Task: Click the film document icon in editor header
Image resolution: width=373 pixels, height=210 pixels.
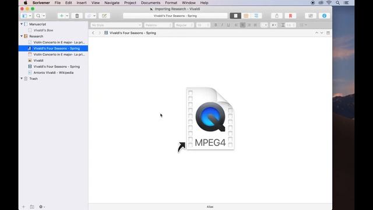Action: point(106,33)
